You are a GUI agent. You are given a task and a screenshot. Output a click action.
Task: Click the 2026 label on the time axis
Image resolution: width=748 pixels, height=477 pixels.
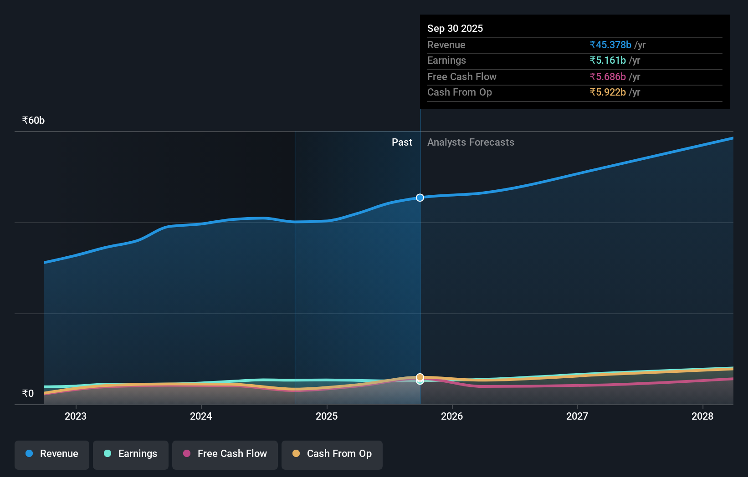(451, 416)
